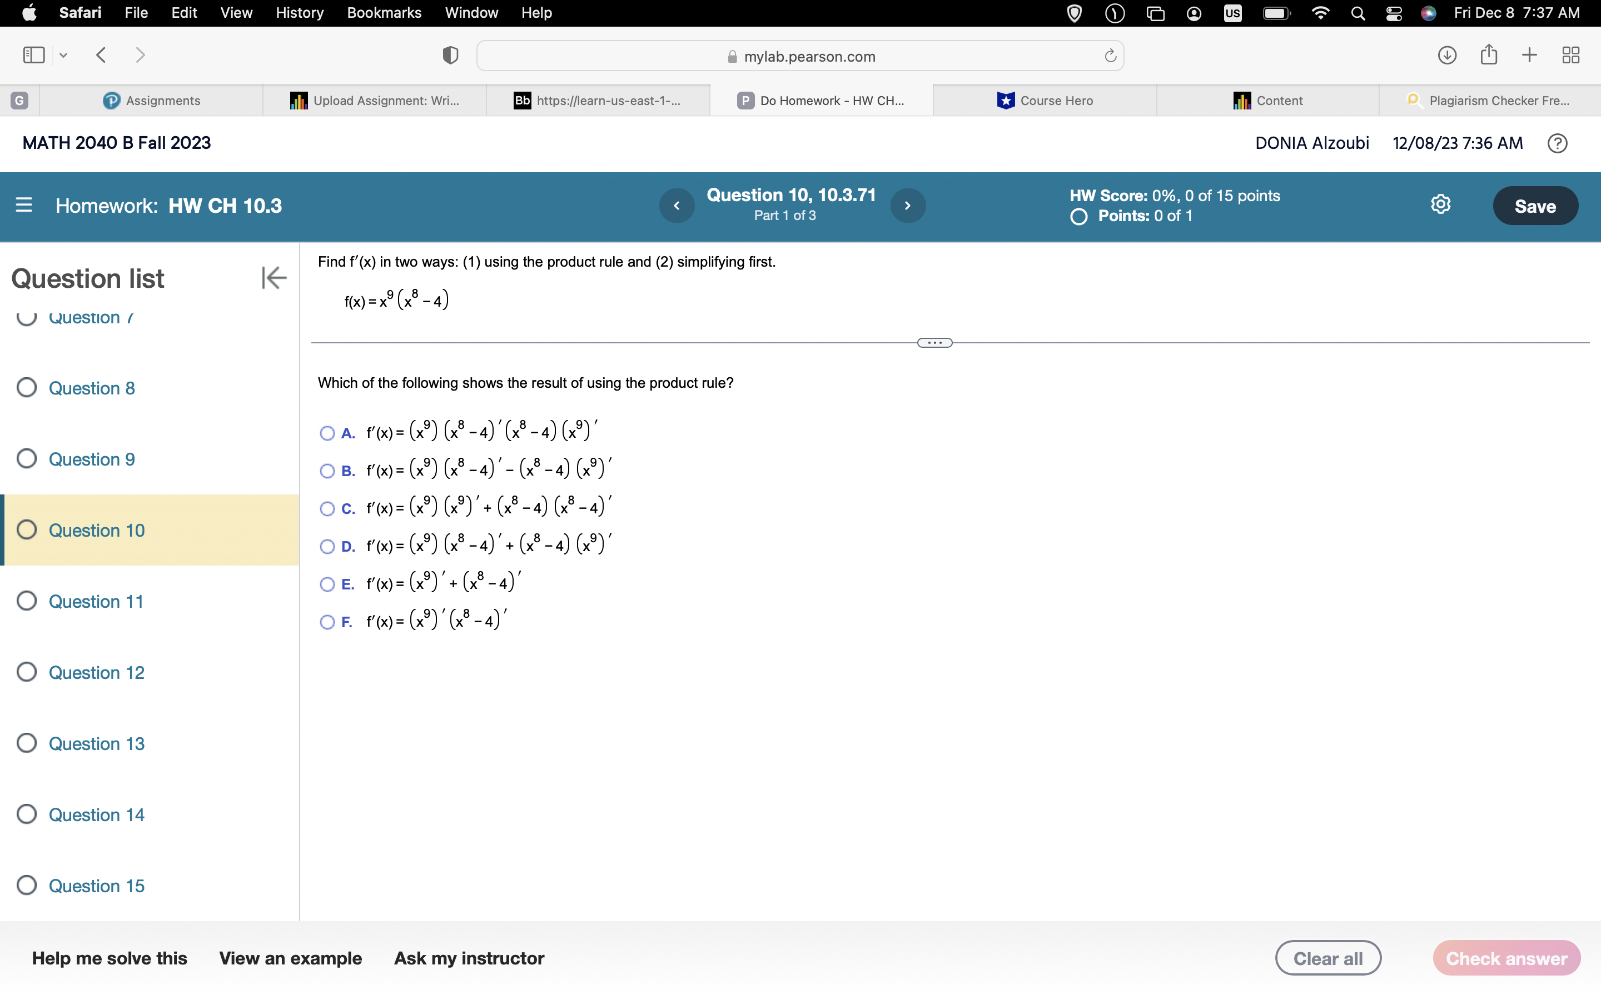Go back using the previous question chevron
Screen dimensions: 1601x1000
tap(676, 206)
